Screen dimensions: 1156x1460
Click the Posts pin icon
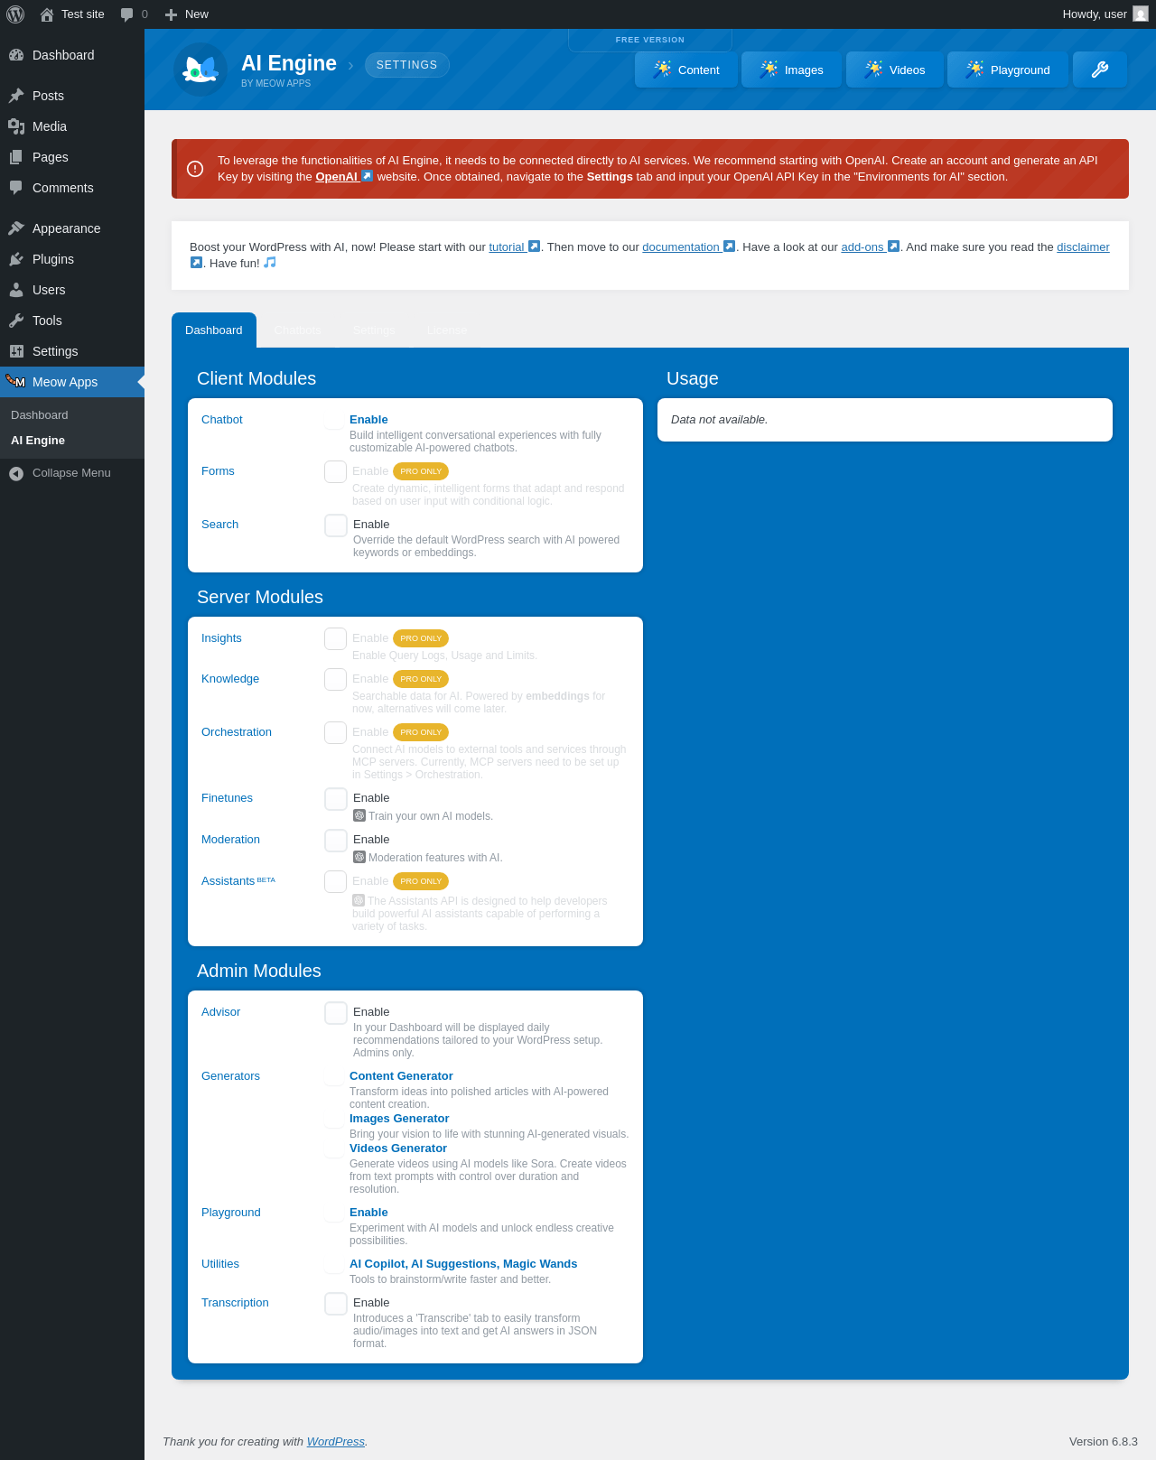16,96
